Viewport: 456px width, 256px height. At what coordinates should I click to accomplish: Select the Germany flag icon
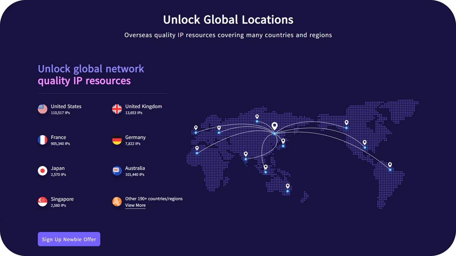pos(117,140)
